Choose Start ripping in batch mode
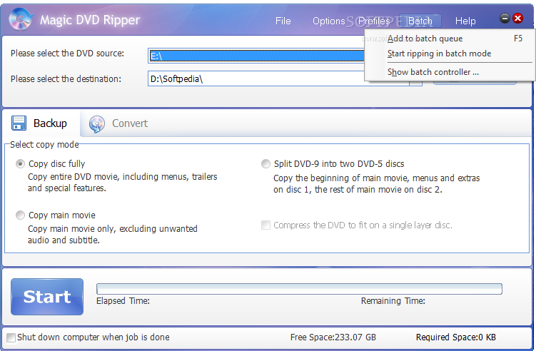Viewport: 536px width, 351px height. (x=450, y=54)
